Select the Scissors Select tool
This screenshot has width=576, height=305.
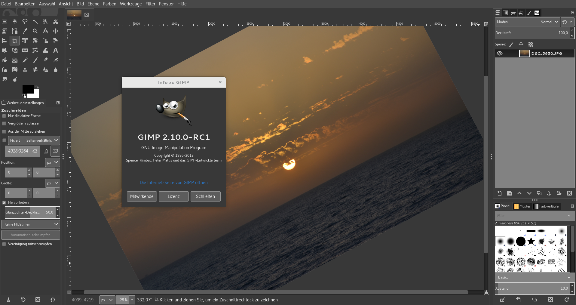[56, 22]
